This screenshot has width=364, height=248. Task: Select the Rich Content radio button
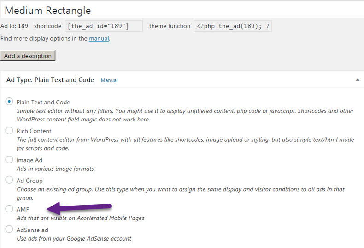tap(9, 130)
